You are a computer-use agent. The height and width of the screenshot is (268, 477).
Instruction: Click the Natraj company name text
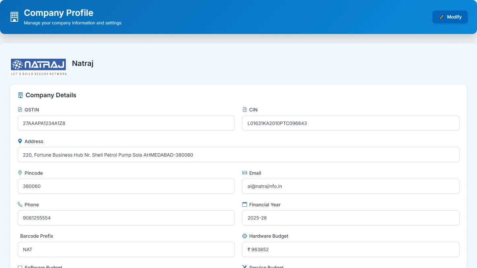[x=83, y=63]
